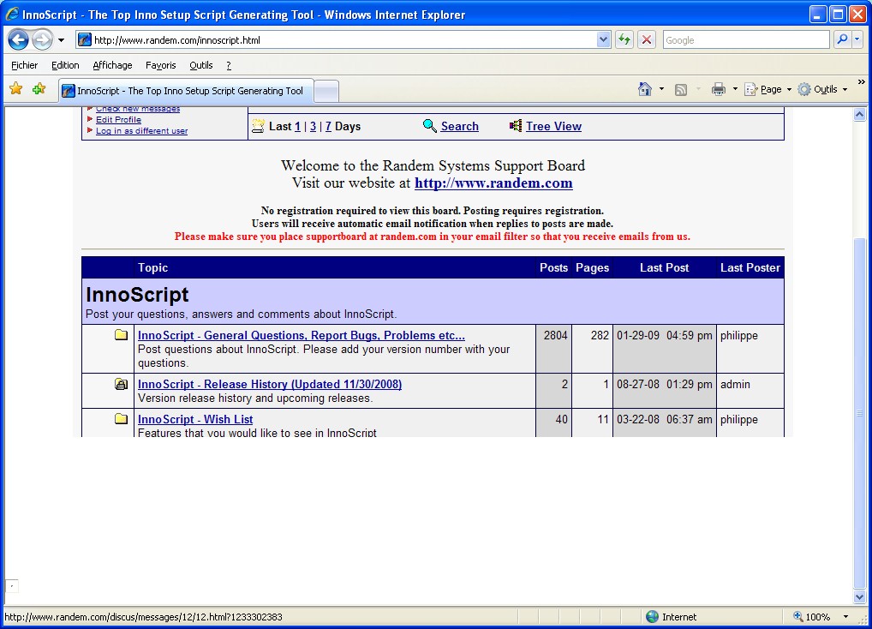The image size is (872, 629).
Task: Open InnoScript Wish List topic link
Action: tap(194, 419)
